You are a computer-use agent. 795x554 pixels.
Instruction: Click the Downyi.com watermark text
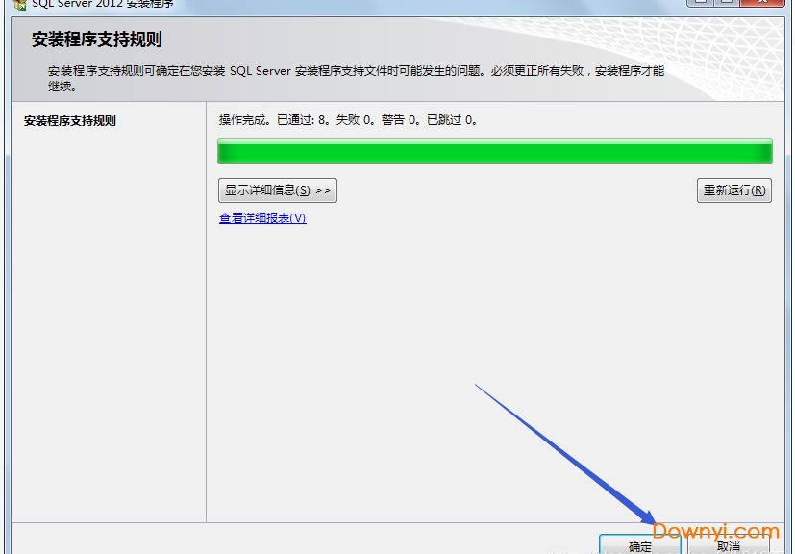[x=715, y=531]
